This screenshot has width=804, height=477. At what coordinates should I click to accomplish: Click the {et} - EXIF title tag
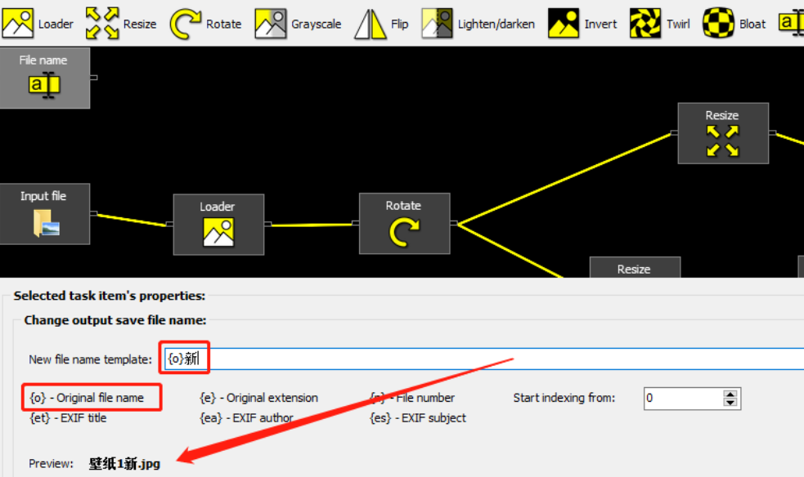(68, 417)
